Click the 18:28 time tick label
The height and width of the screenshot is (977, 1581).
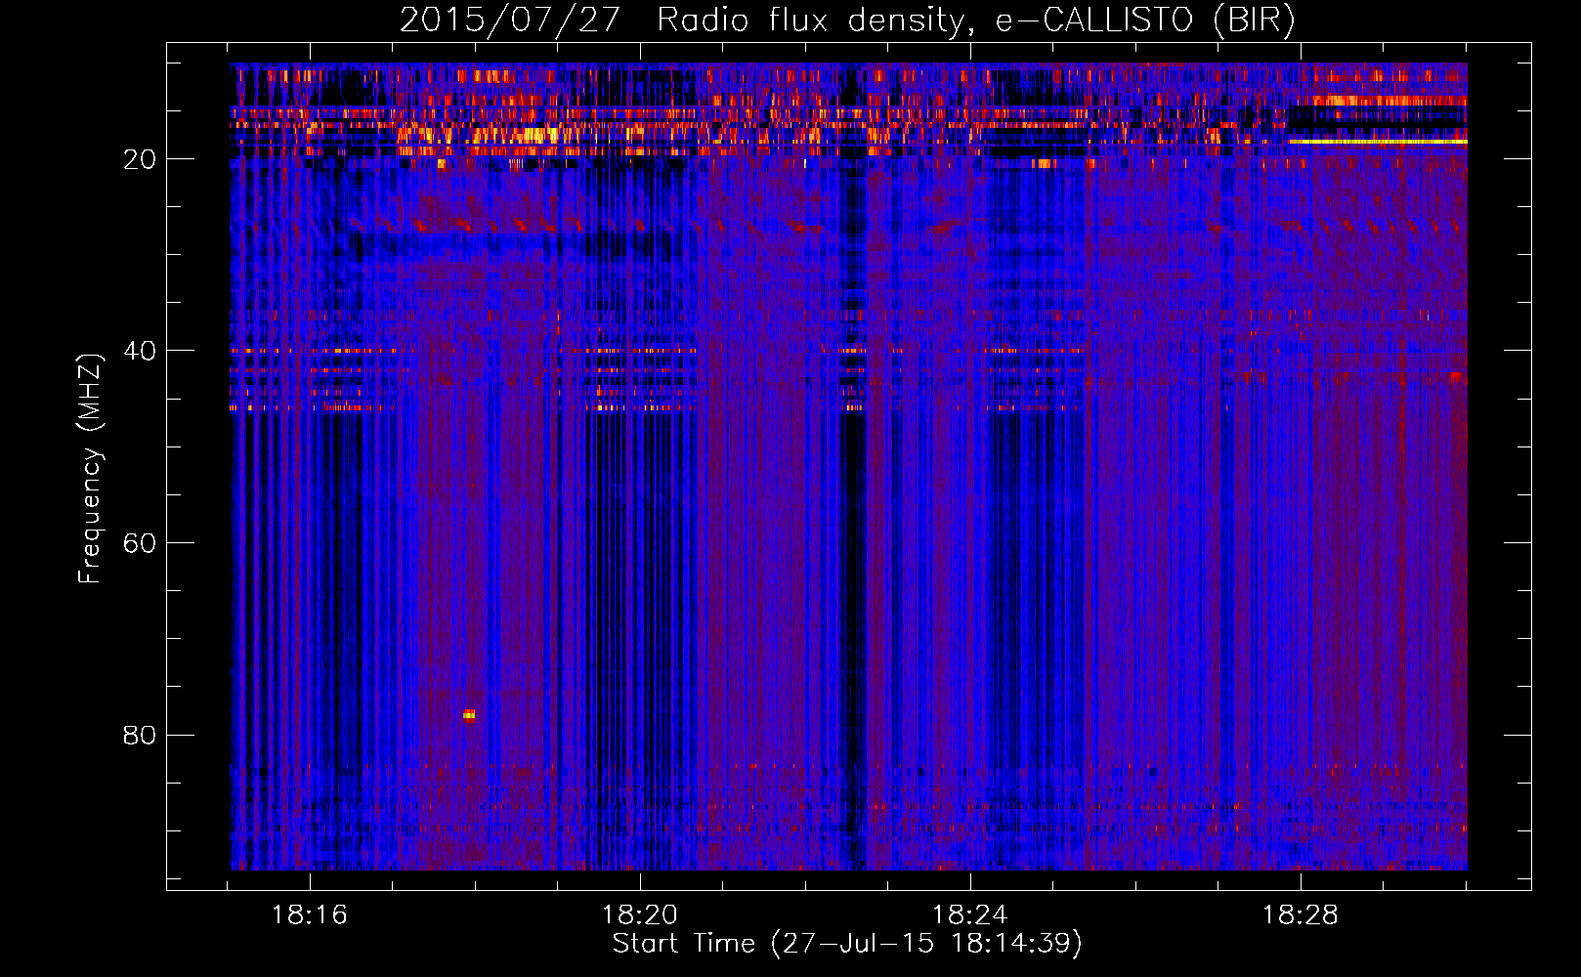(x=1301, y=915)
